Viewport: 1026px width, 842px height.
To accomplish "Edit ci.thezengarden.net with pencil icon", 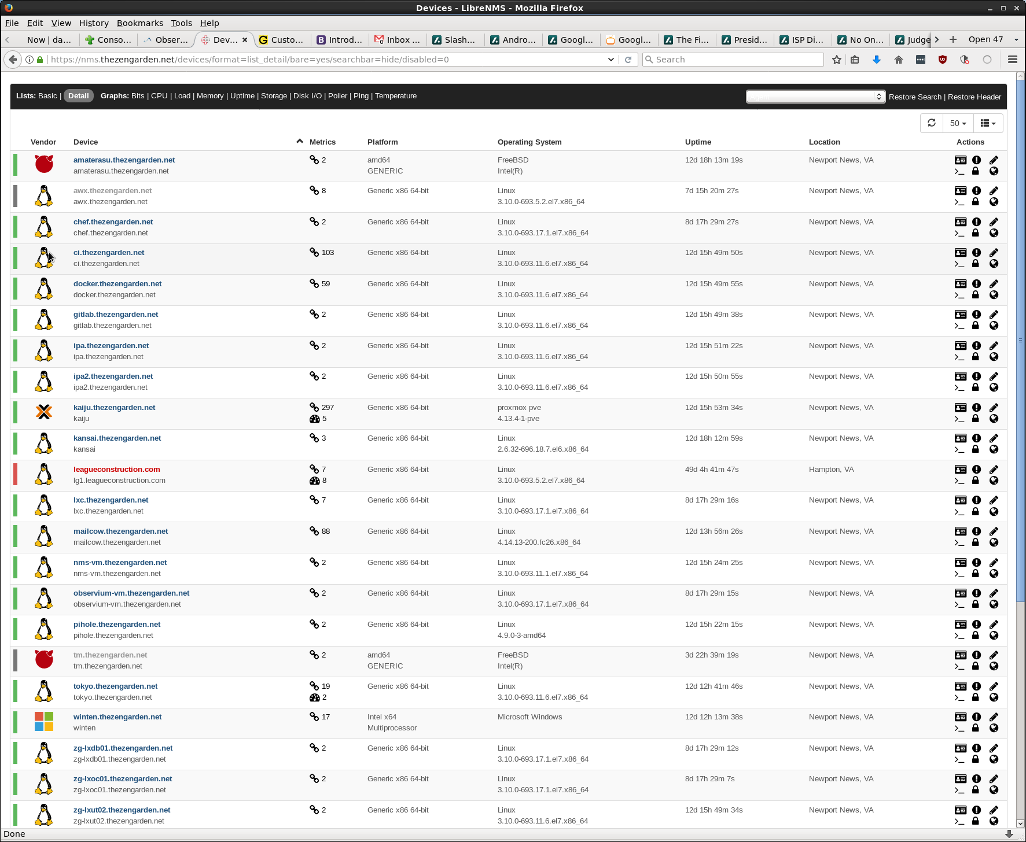I will (994, 252).
